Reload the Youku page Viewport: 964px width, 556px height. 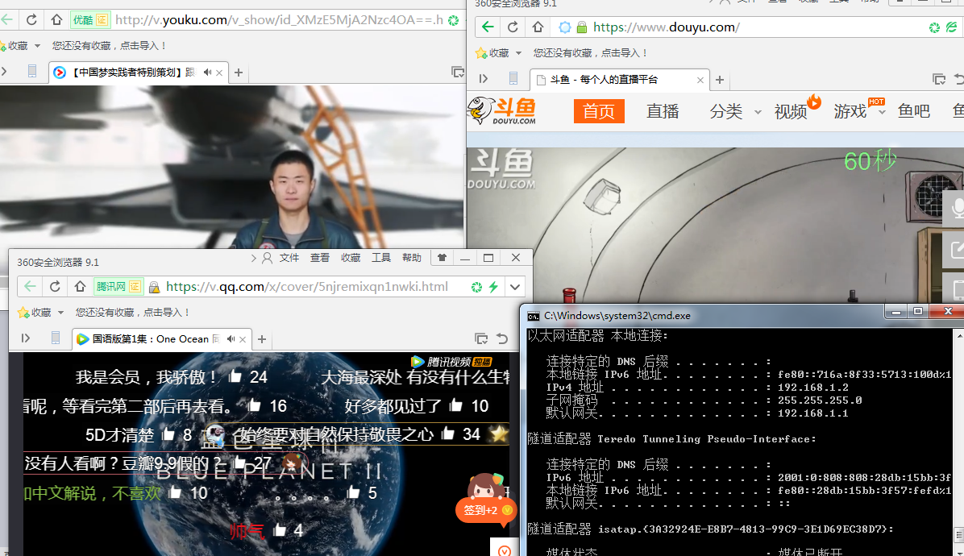tap(31, 19)
